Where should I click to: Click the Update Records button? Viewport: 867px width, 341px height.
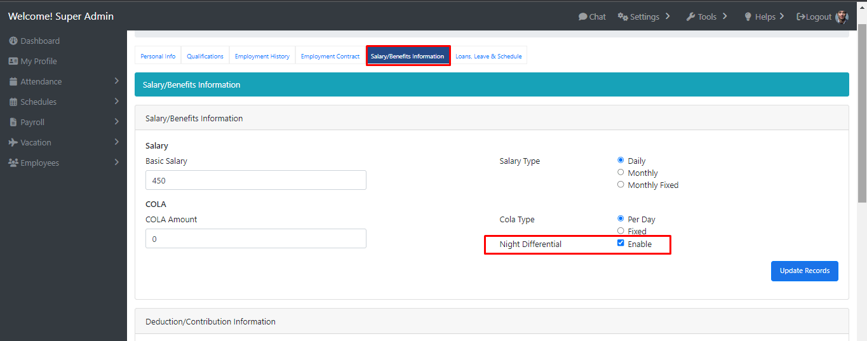(x=805, y=271)
